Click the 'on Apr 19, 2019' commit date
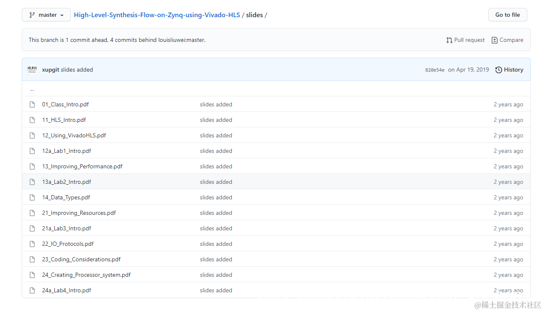 tap(468, 70)
